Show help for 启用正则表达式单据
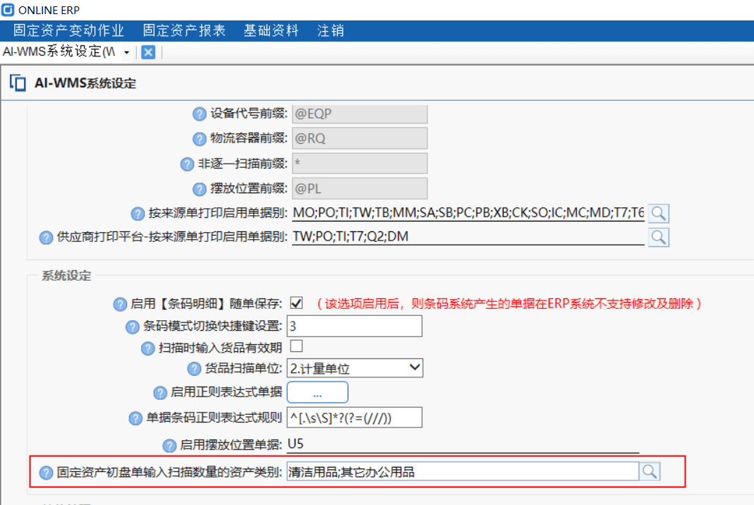The height and width of the screenshot is (505, 754). (x=159, y=393)
